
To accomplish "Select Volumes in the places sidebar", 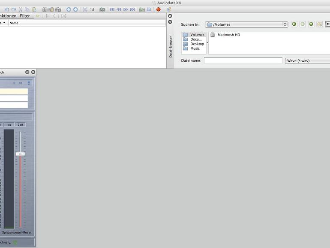I will (194, 35).
